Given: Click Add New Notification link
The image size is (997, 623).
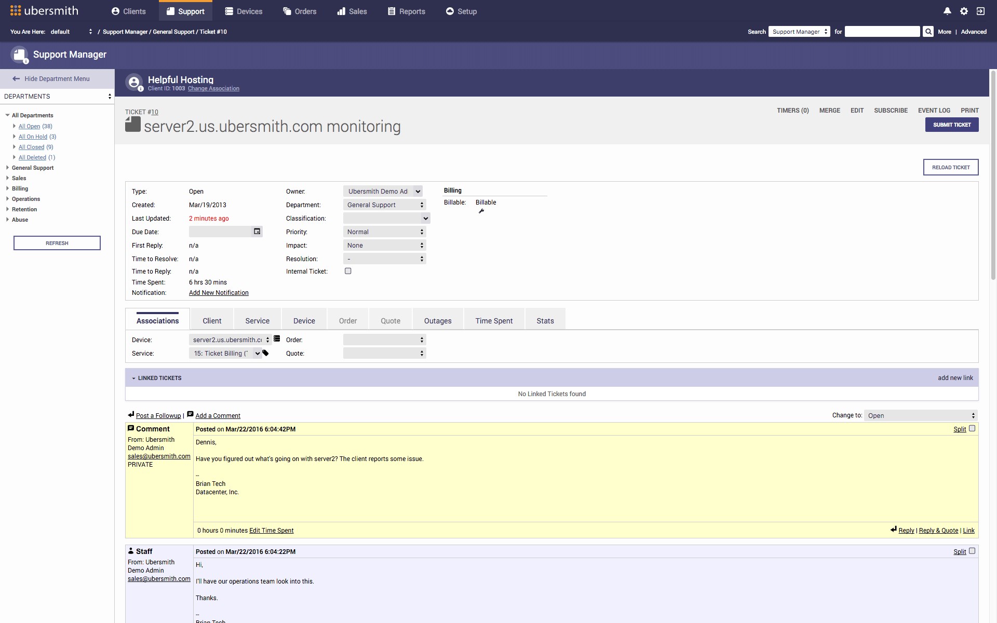Looking at the screenshot, I should 219,293.
